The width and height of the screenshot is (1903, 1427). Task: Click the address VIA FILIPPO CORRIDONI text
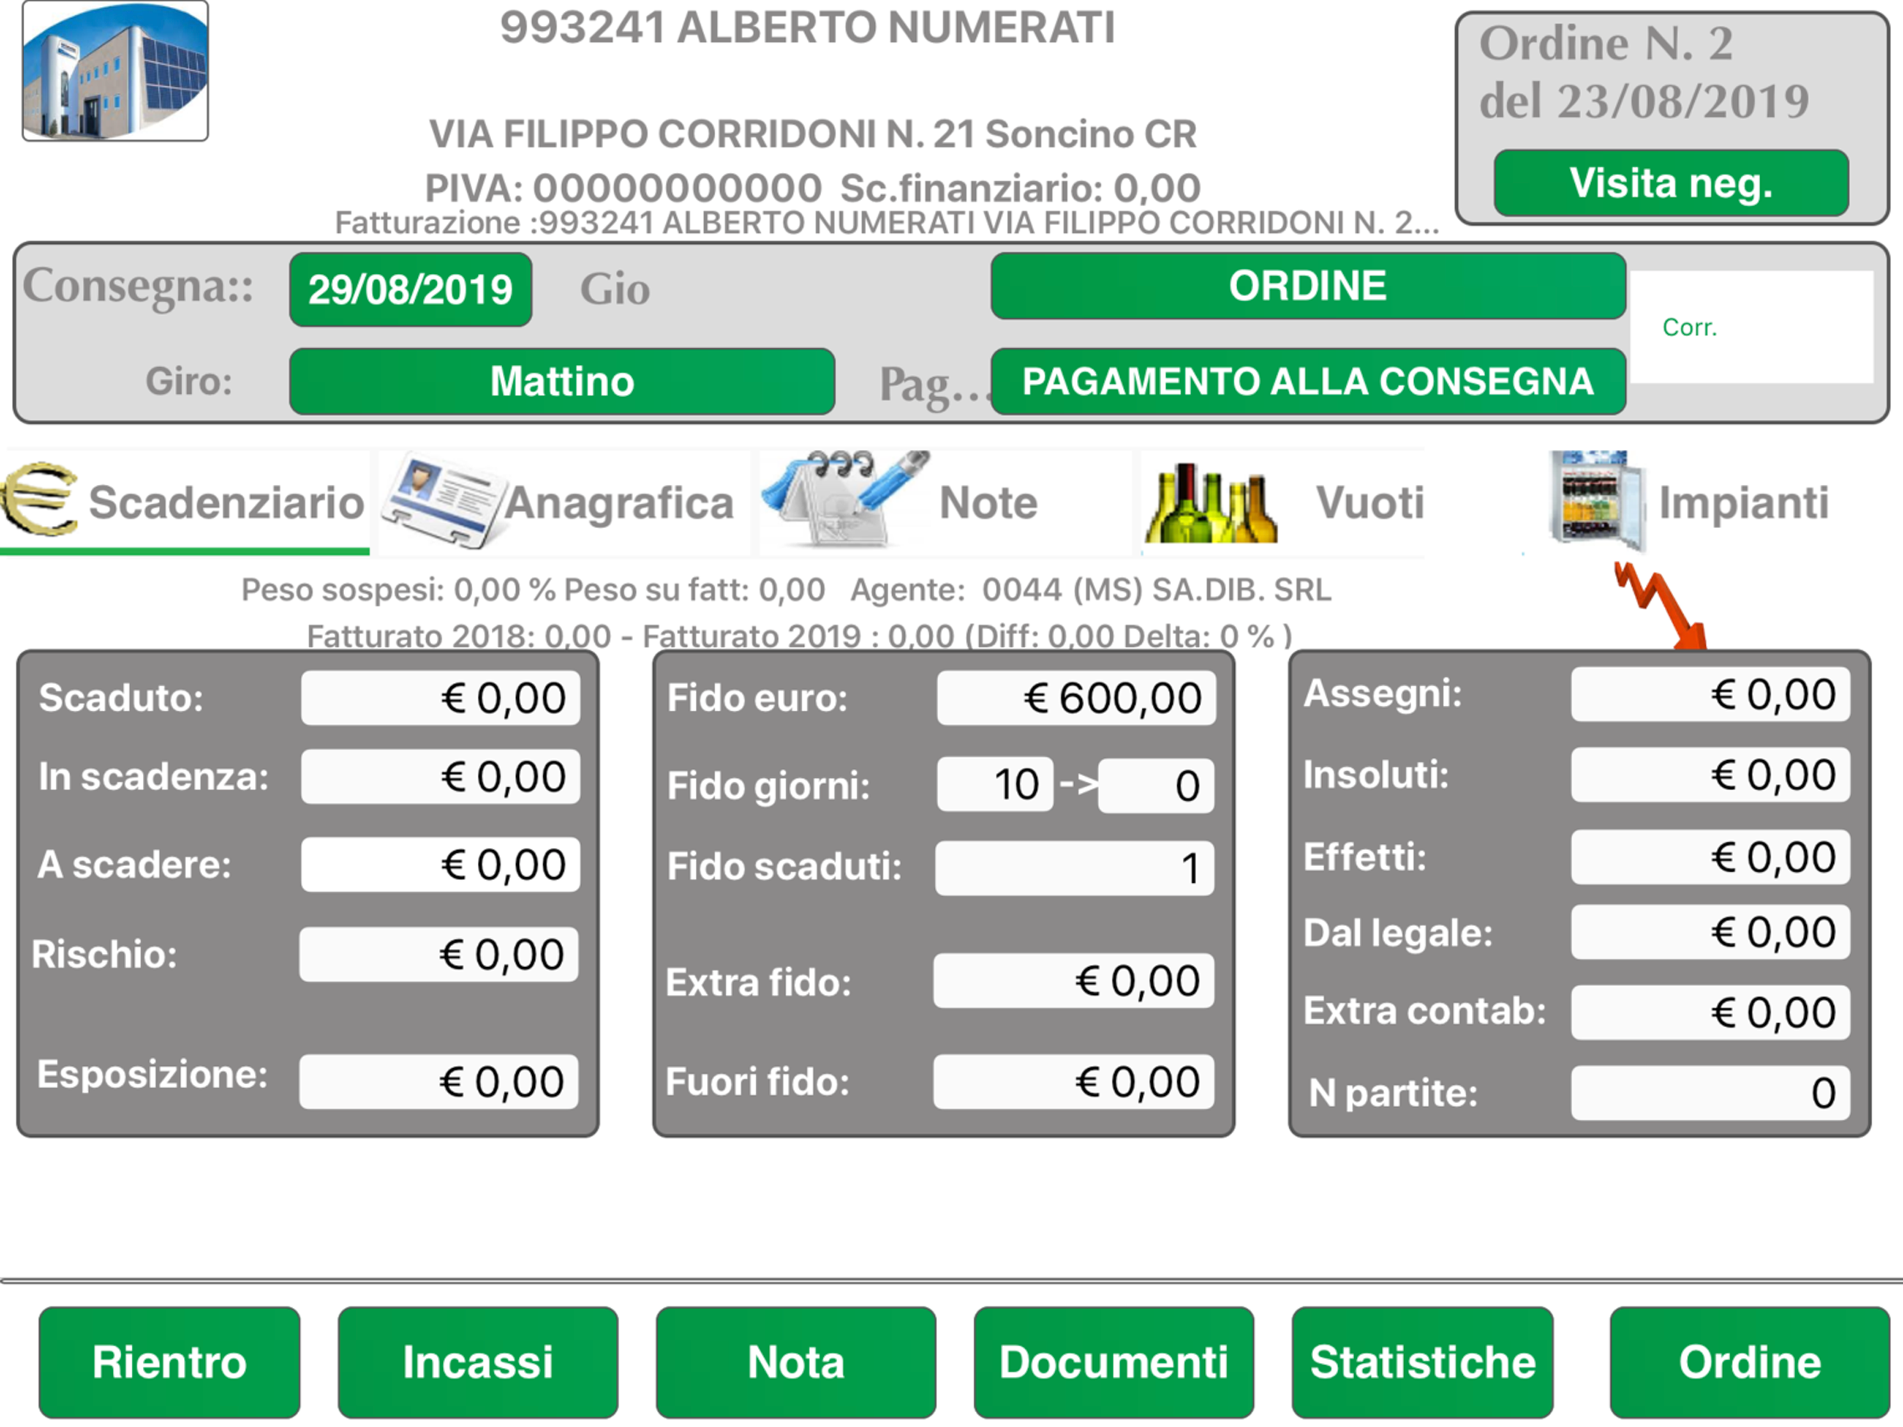click(x=813, y=134)
